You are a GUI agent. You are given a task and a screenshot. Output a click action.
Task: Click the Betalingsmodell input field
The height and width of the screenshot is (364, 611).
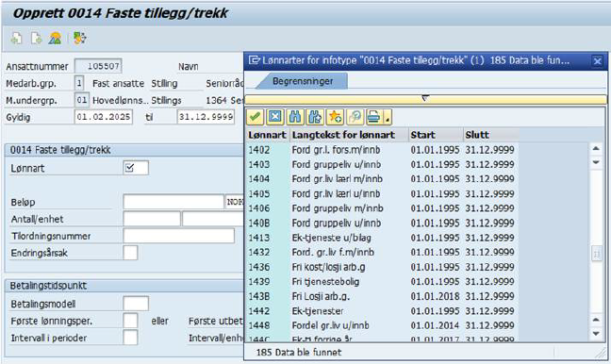pyautogui.click(x=136, y=304)
